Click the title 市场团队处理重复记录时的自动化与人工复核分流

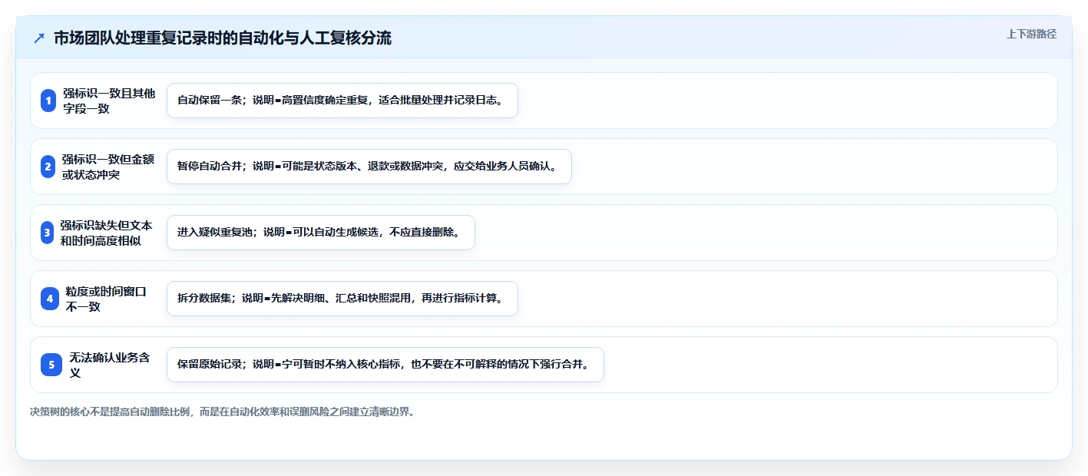point(223,38)
